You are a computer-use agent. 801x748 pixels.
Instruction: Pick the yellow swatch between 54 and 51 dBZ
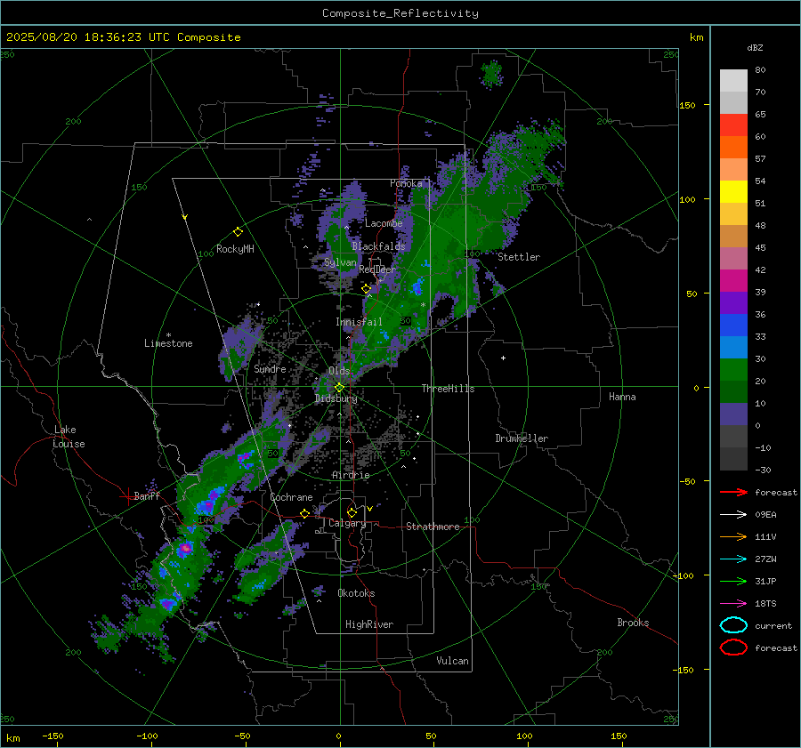[x=733, y=192]
